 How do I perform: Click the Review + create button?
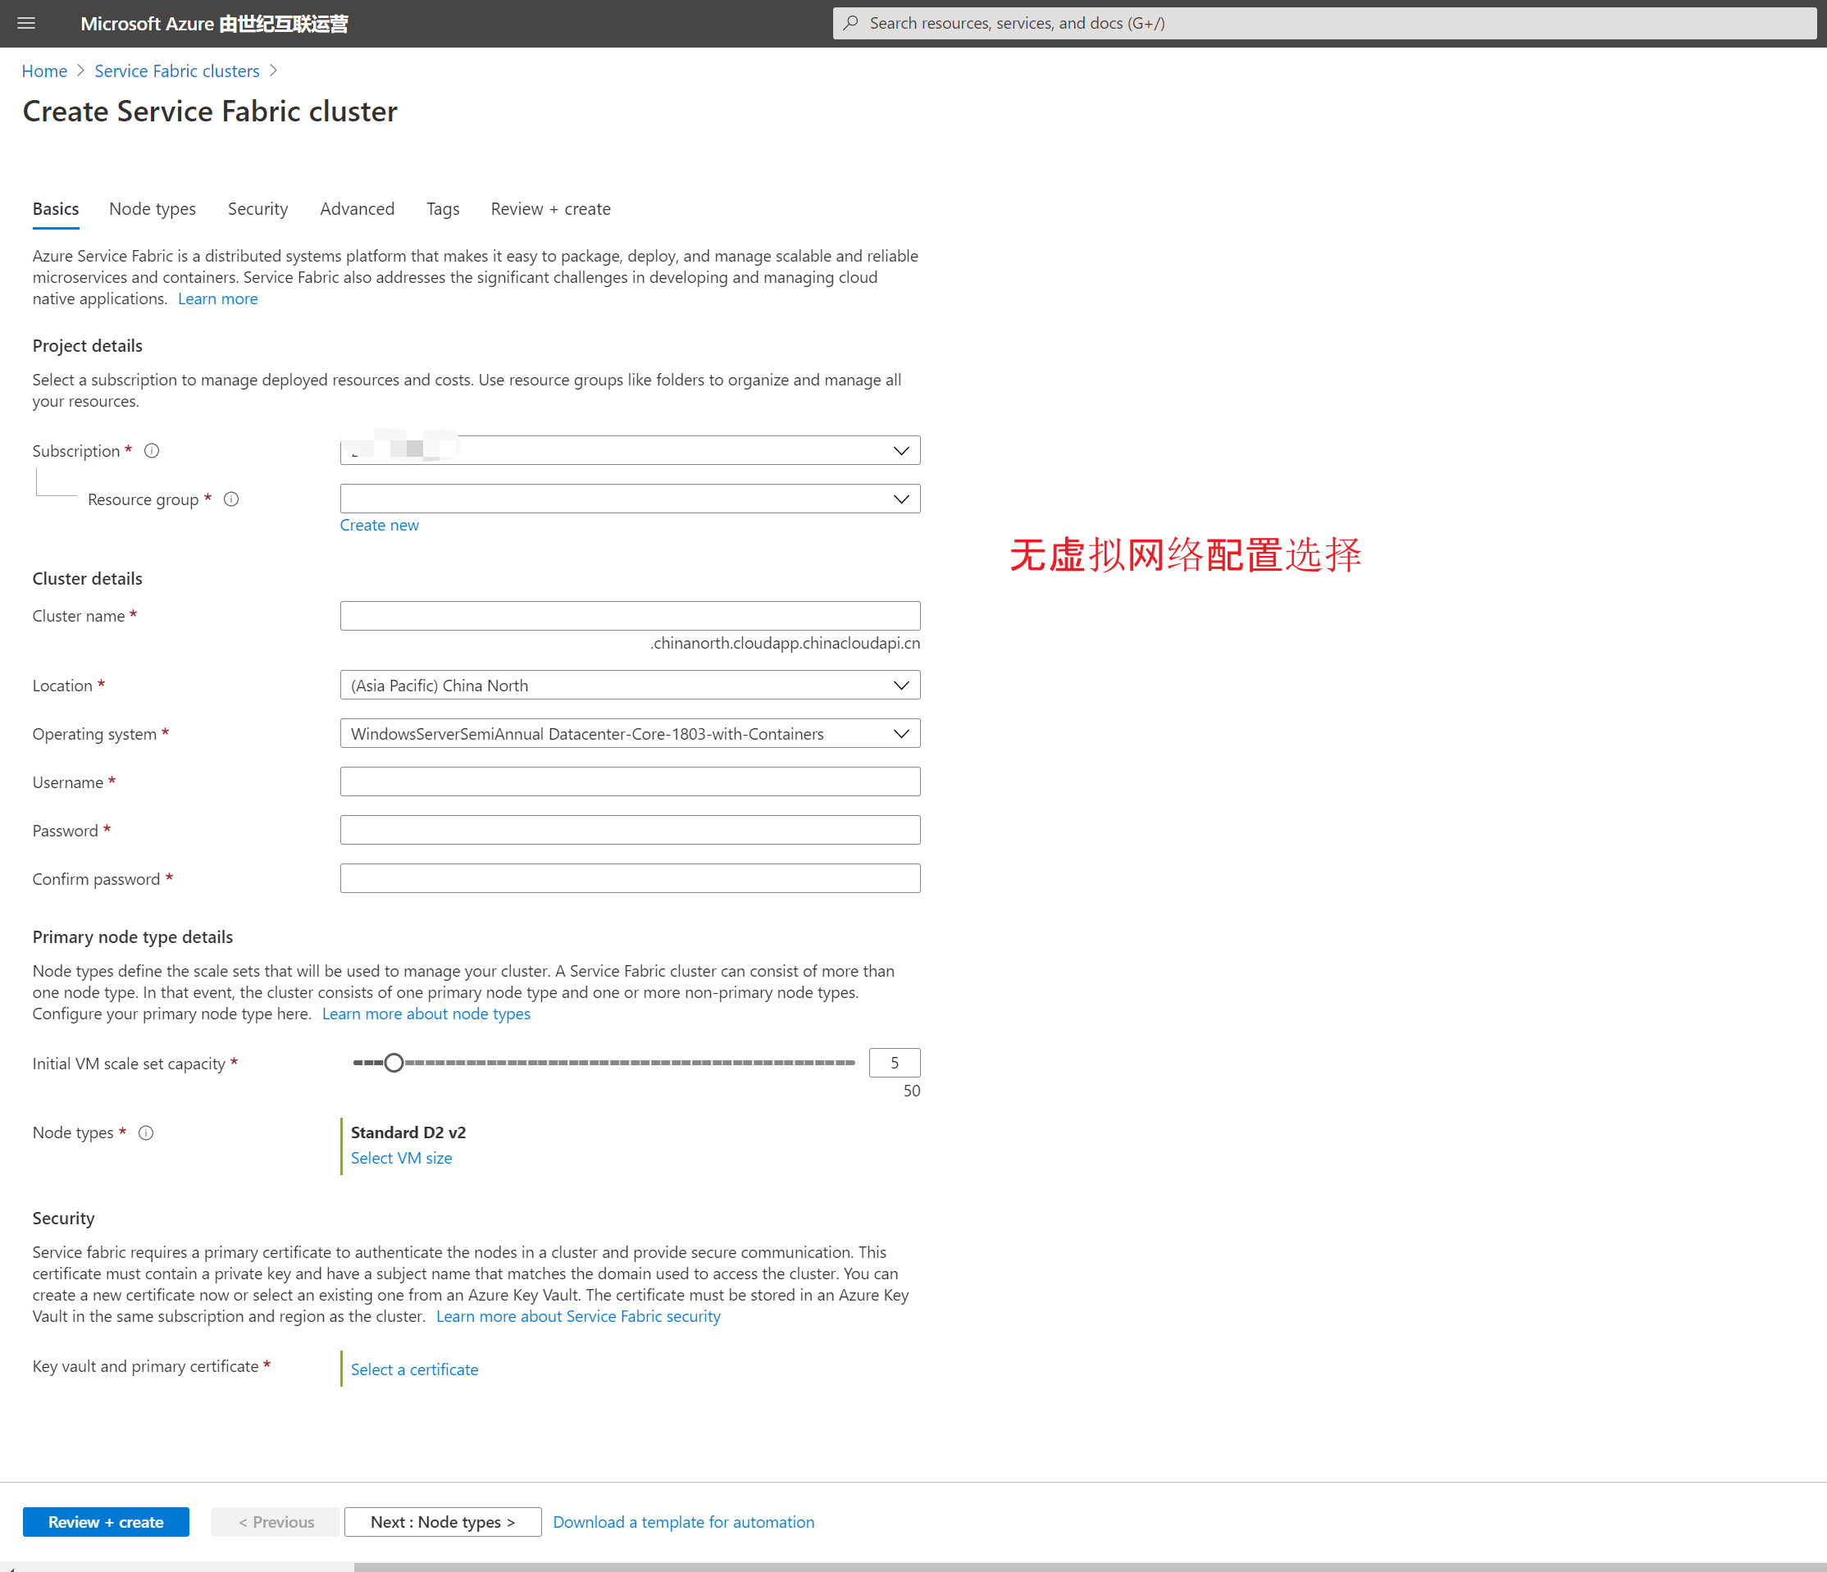(106, 1522)
